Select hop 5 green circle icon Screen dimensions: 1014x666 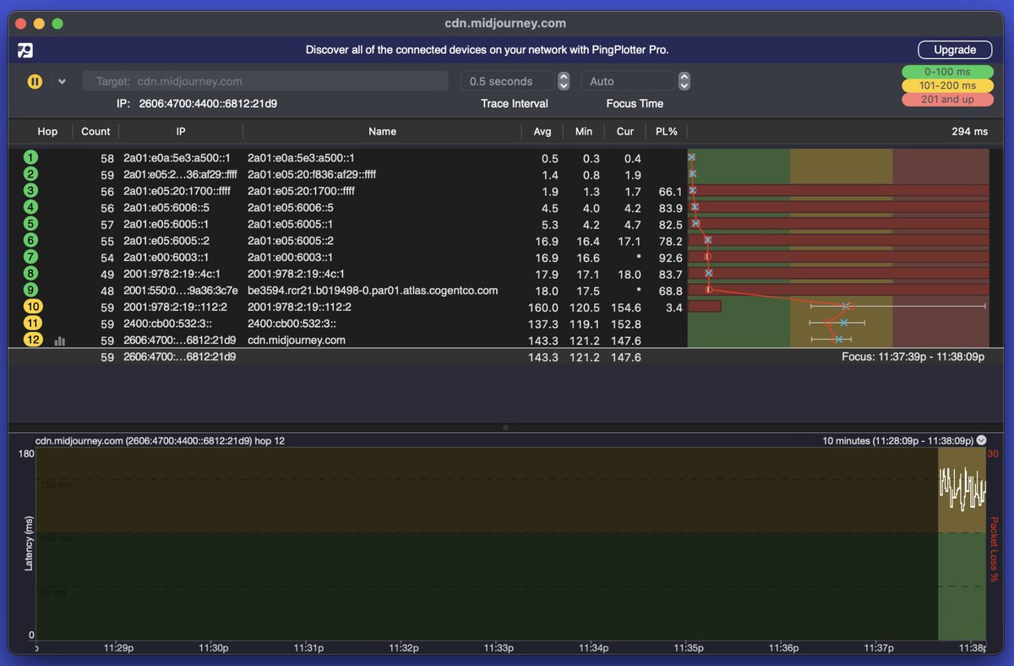coord(31,224)
